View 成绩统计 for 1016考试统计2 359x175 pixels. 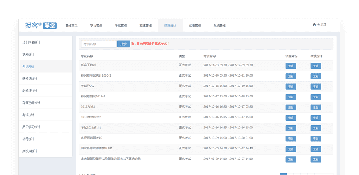tap(316, 118)
